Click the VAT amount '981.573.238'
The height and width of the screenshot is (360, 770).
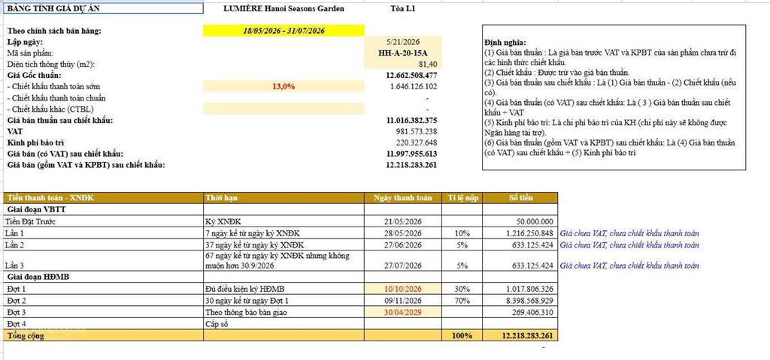point(417,131)
